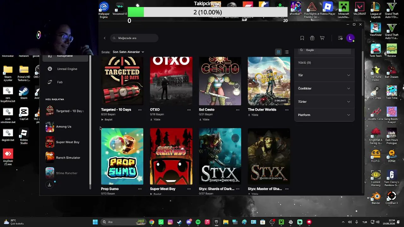Expand the Türler filter section
404x227 pixels.
click(x=324, y=102)
